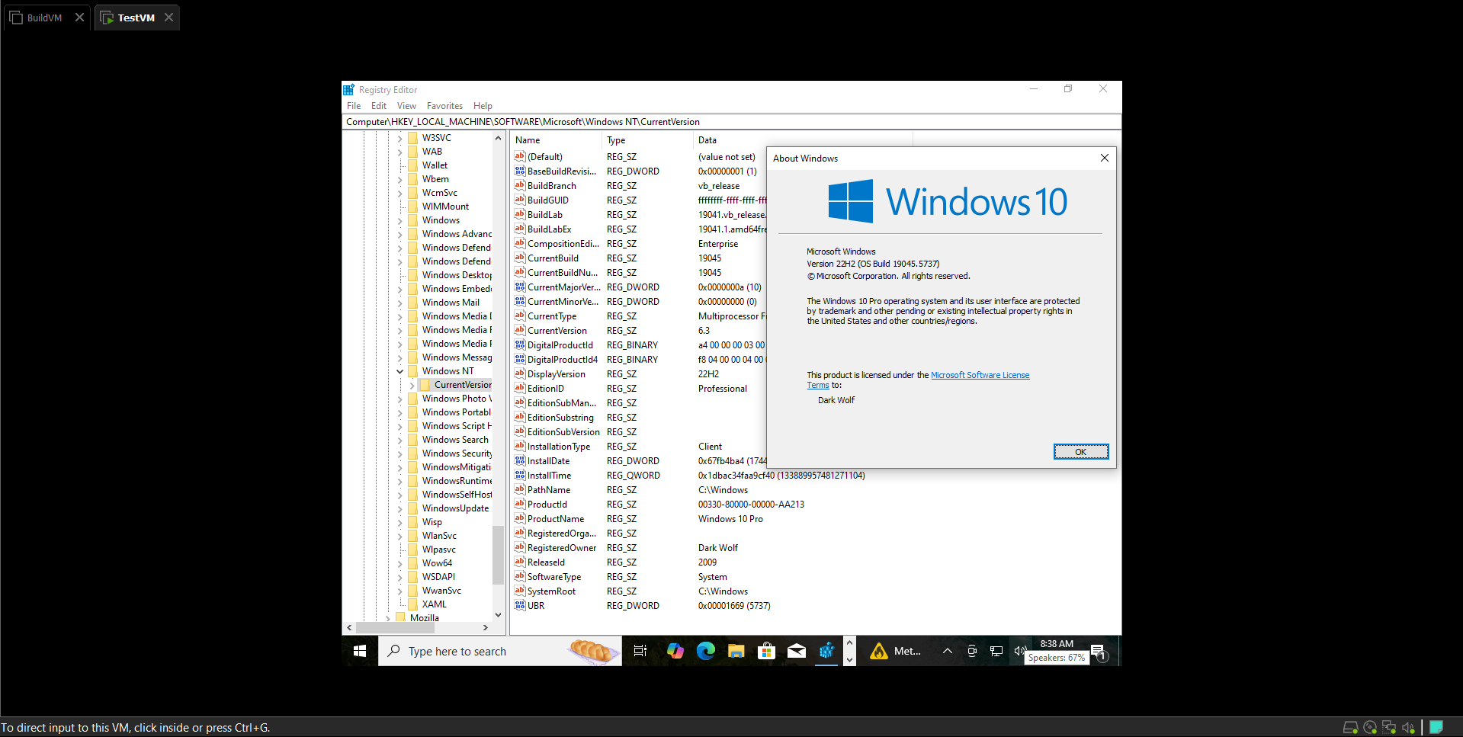Show hidden system tray icons

[948, 651]
